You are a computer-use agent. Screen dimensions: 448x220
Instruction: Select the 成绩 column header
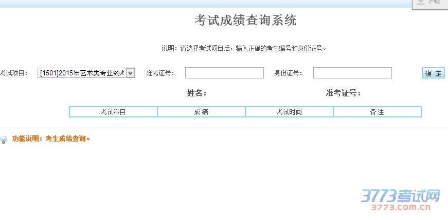click(x=201, y=112)
